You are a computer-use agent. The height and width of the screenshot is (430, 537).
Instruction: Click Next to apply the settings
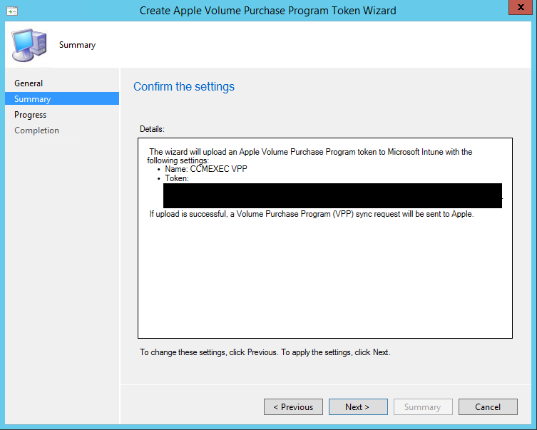point(357,407)
